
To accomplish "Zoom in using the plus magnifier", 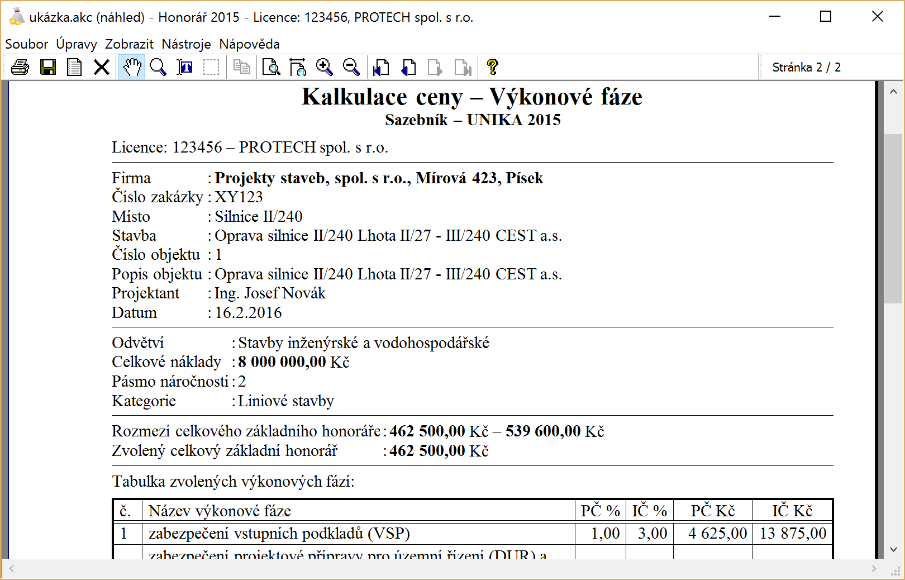I will pyautogui.click(x=324, y=68).
